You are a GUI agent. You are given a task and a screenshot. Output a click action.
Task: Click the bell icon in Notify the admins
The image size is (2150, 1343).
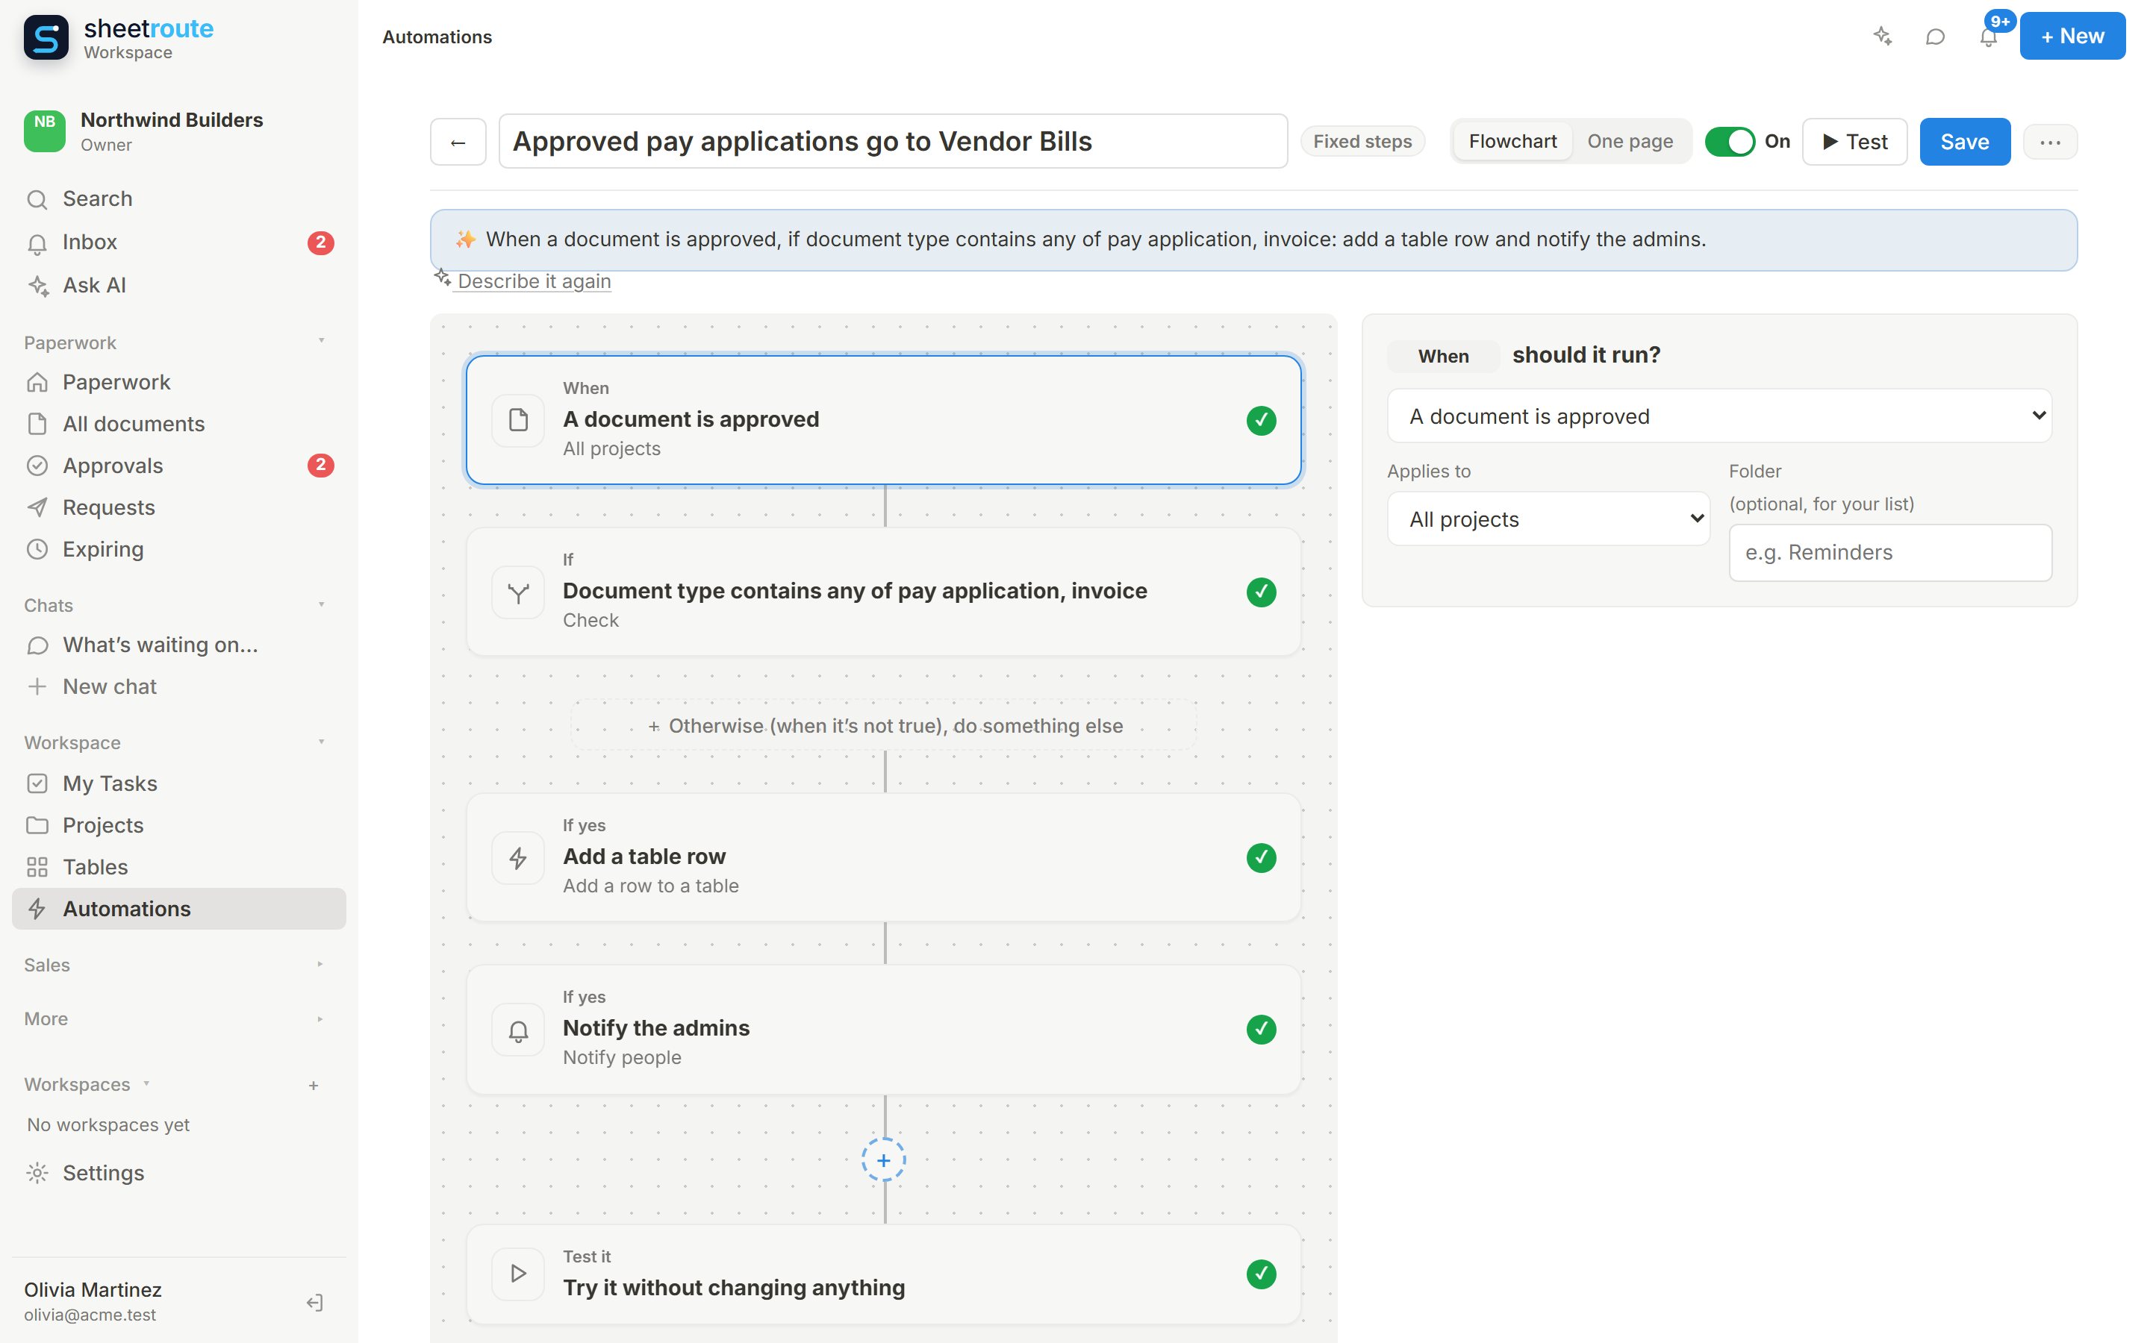tap(518, 1030)
